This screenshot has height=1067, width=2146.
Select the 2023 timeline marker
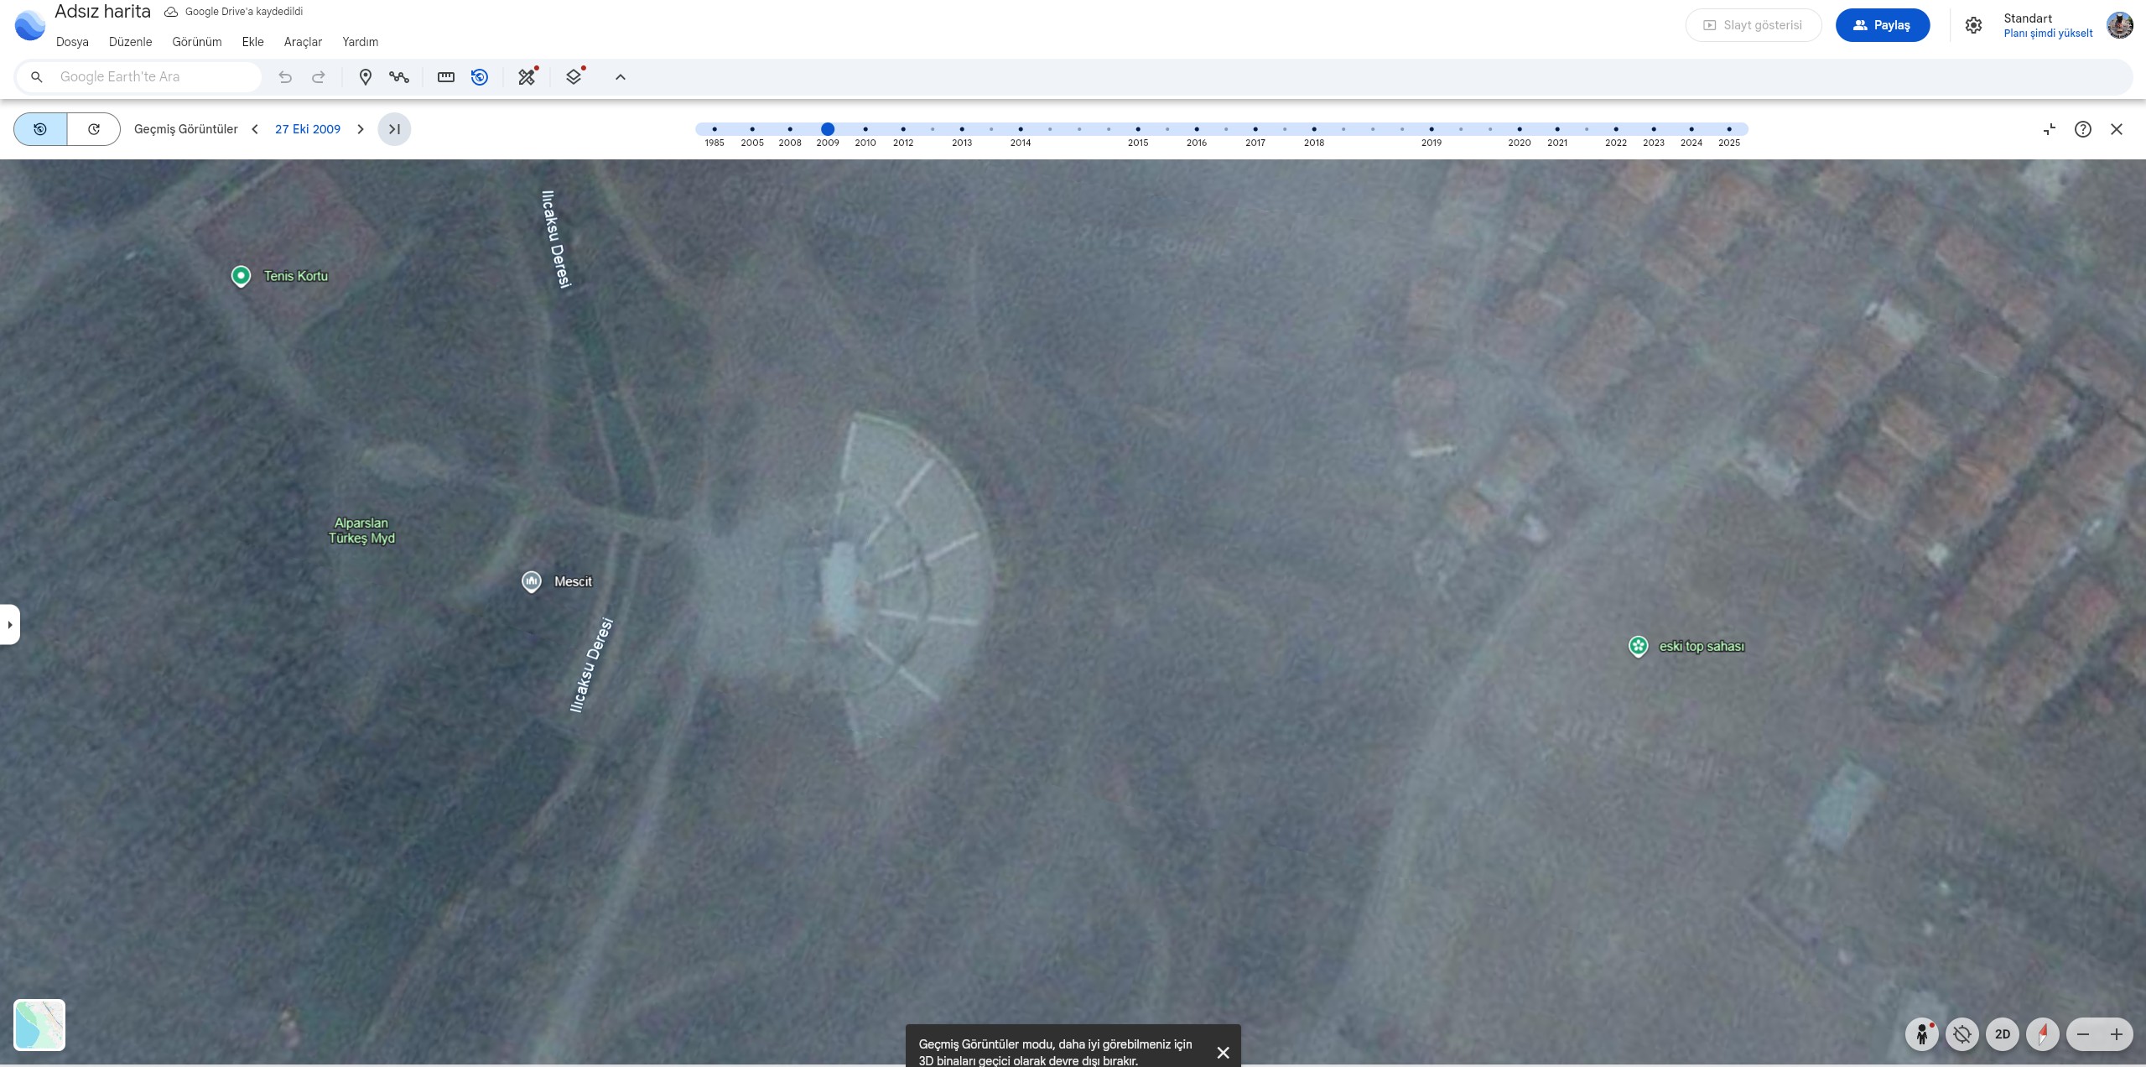click(1654, 129)
